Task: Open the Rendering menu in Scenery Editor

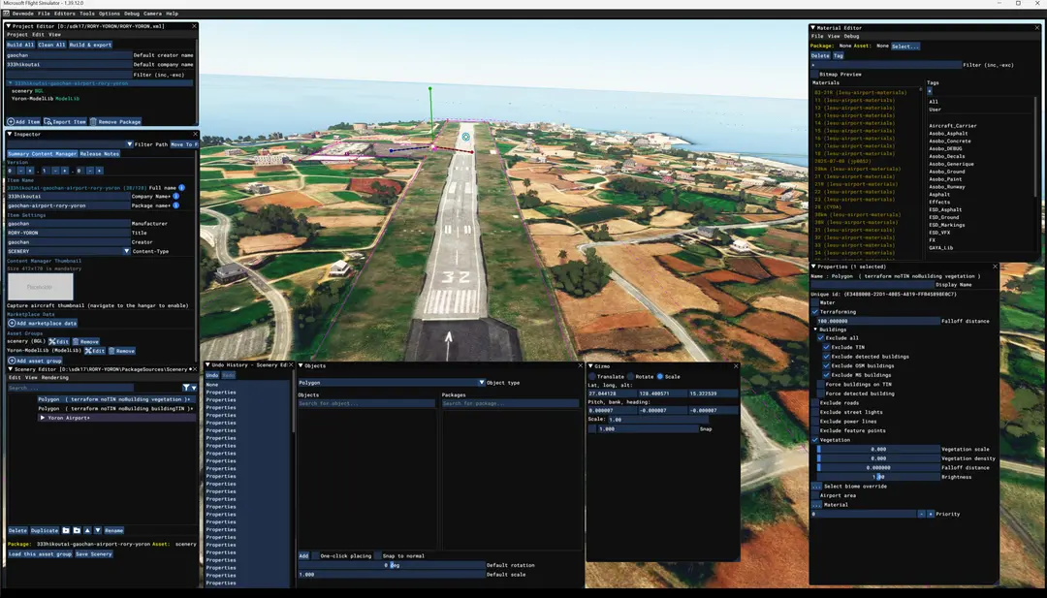Action: (54, 378)
